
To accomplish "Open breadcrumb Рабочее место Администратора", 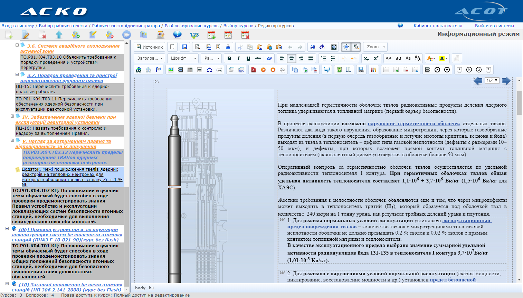I will point(126,26).
